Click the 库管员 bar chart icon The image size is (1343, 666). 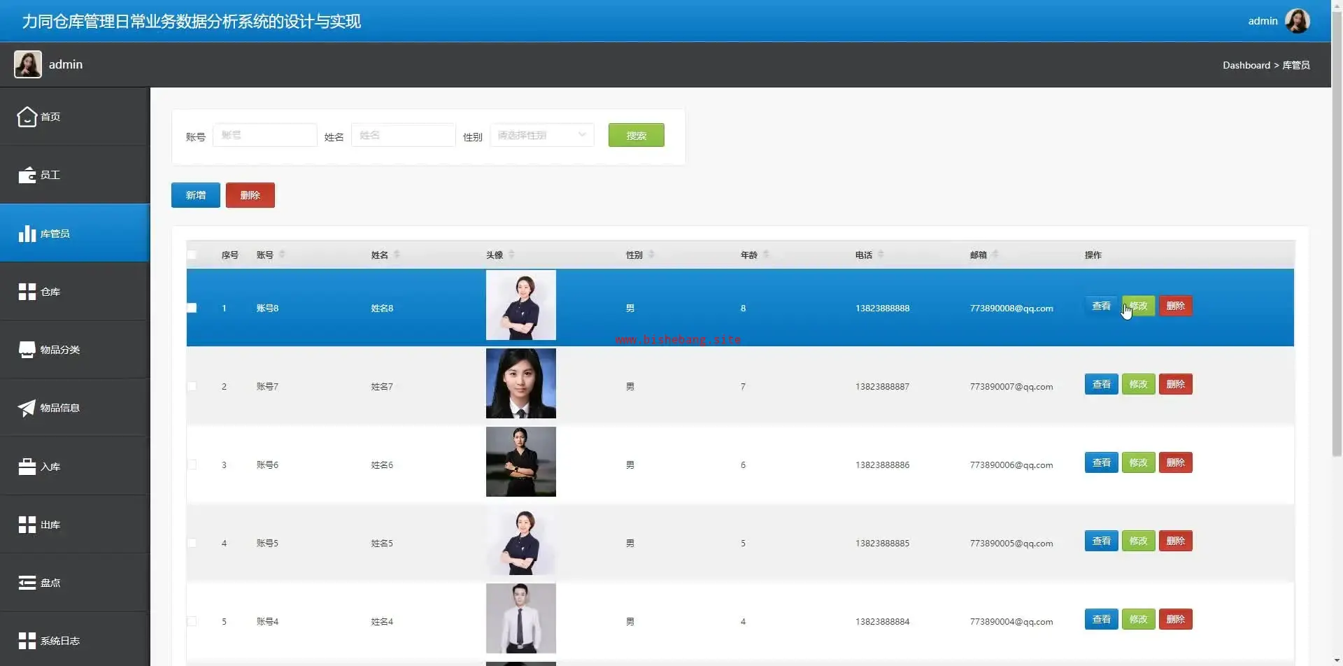27,234
